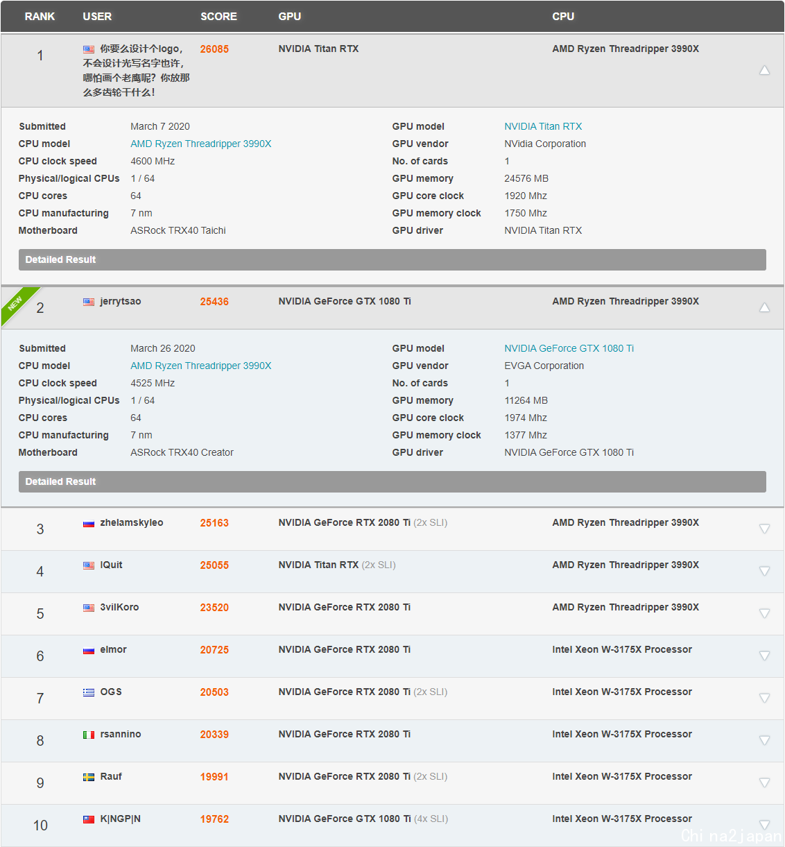The image size is (785, 847).
Task: Open NVIDIA GeForce GTX 1080 Ti GPU model link
Action: [569, 348]
